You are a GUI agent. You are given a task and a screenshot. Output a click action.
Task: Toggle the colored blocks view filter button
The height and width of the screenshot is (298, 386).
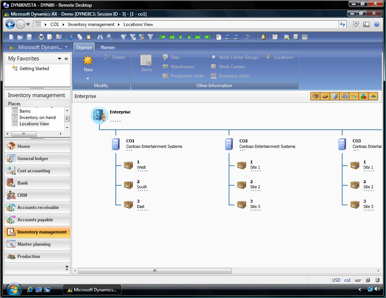[363, 96]
